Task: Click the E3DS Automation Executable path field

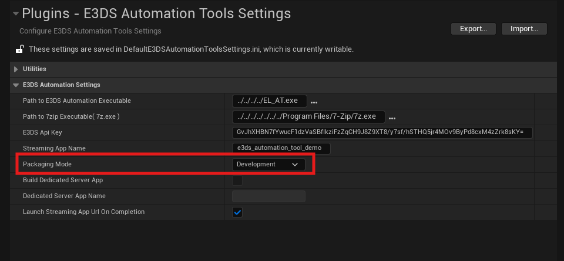Action: tap(268, 101)
